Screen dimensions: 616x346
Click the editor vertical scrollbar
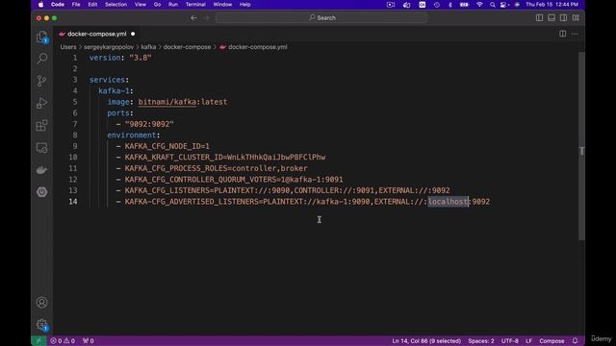tap(581, 146)
